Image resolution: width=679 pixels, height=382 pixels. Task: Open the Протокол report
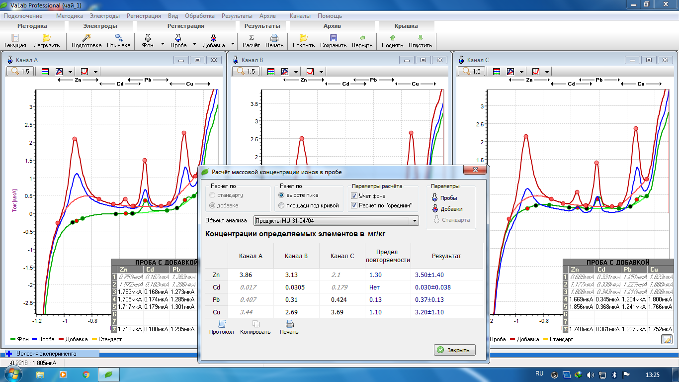coord(221,327)
